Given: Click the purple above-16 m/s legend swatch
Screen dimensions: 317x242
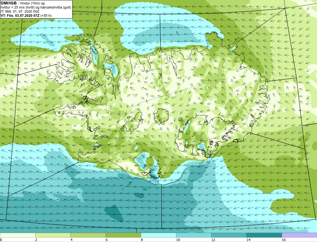Looking at the screenshot, I should click(300, 235).
